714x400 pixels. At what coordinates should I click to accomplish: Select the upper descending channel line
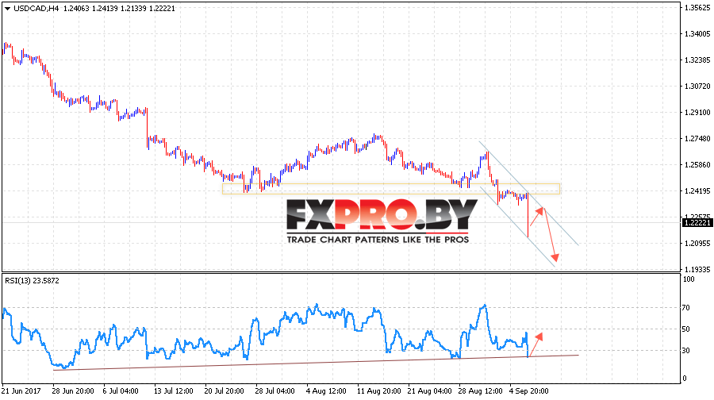[x=528, y=193]
